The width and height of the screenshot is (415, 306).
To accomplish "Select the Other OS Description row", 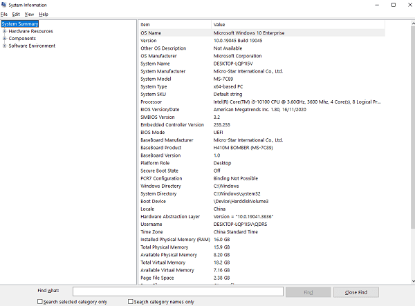I will (x=261, y=48).
